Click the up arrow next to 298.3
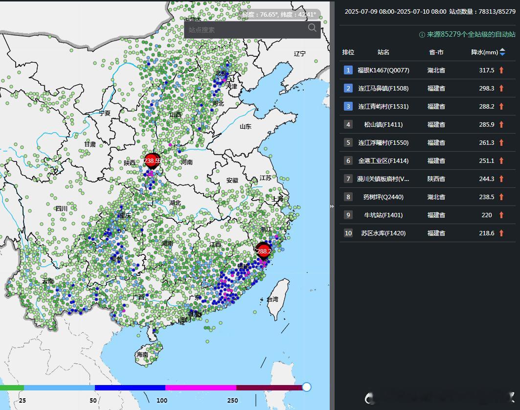Viewport: 520px width, 410px height. coord(501,88)
